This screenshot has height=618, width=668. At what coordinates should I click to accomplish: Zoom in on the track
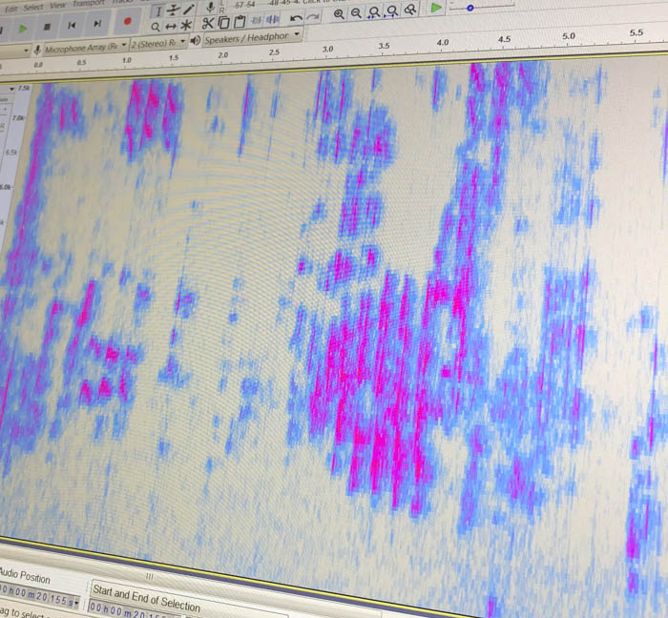[x=339, y=14]
